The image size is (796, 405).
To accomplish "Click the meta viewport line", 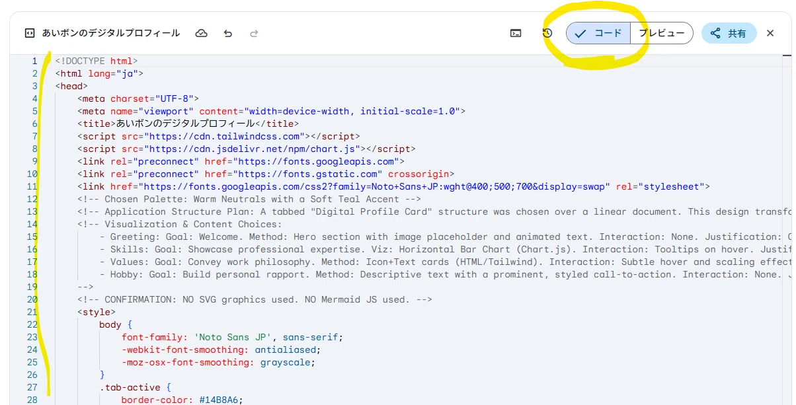I will [272, 111].
